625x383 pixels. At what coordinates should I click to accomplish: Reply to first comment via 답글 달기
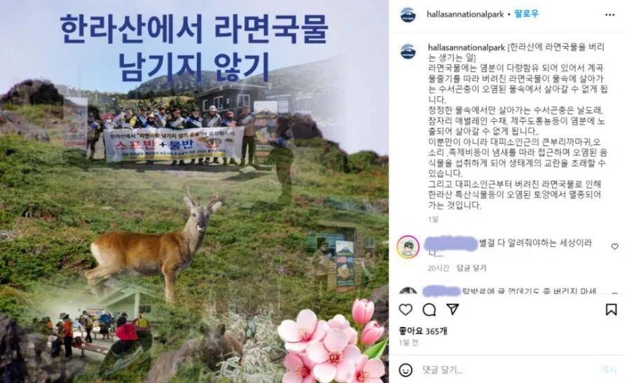point(472,268)
